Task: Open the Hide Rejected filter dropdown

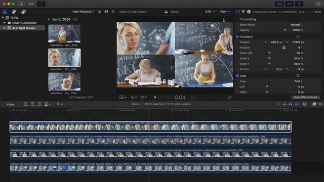Action: click(84, 12)
